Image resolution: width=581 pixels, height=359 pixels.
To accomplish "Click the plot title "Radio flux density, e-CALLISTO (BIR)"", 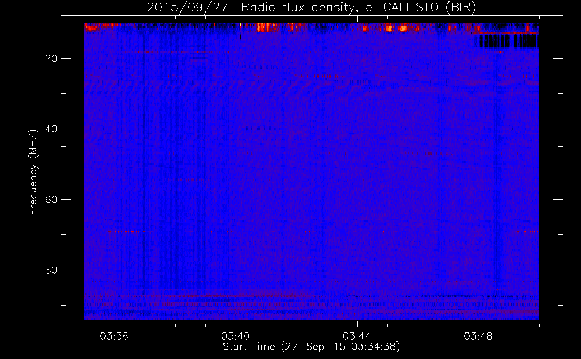I will coord(359,8).
